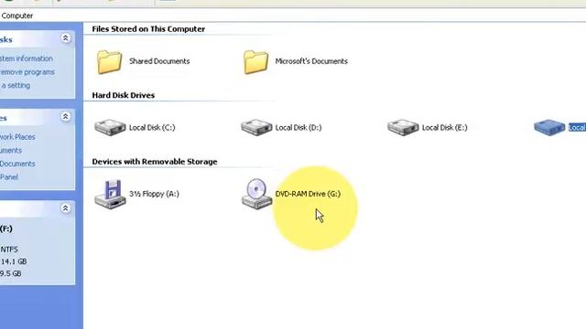Viewport: 586px width, 329px height.
Task: Select the highlighted blue local disk icon
Action: (x=549, y=127)
